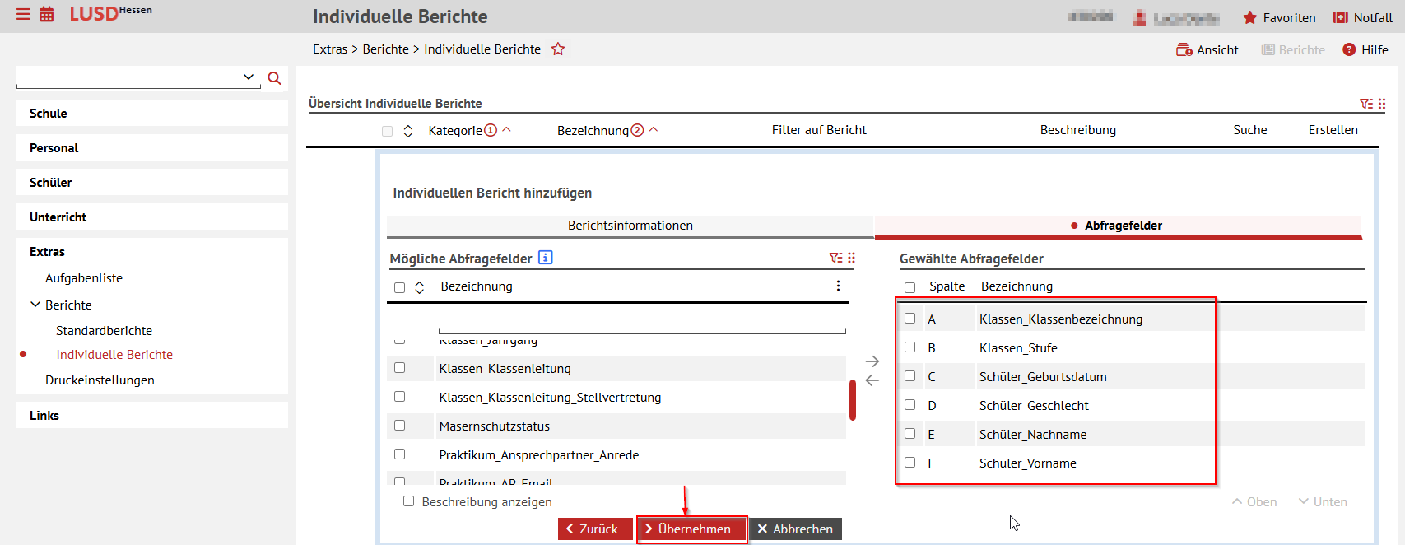
Task: Check column A Klassen_Klassenbezeichnung
Action: coord(910,318)
